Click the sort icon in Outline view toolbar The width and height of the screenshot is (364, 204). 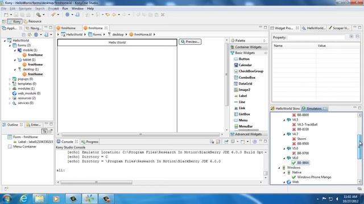44,131
